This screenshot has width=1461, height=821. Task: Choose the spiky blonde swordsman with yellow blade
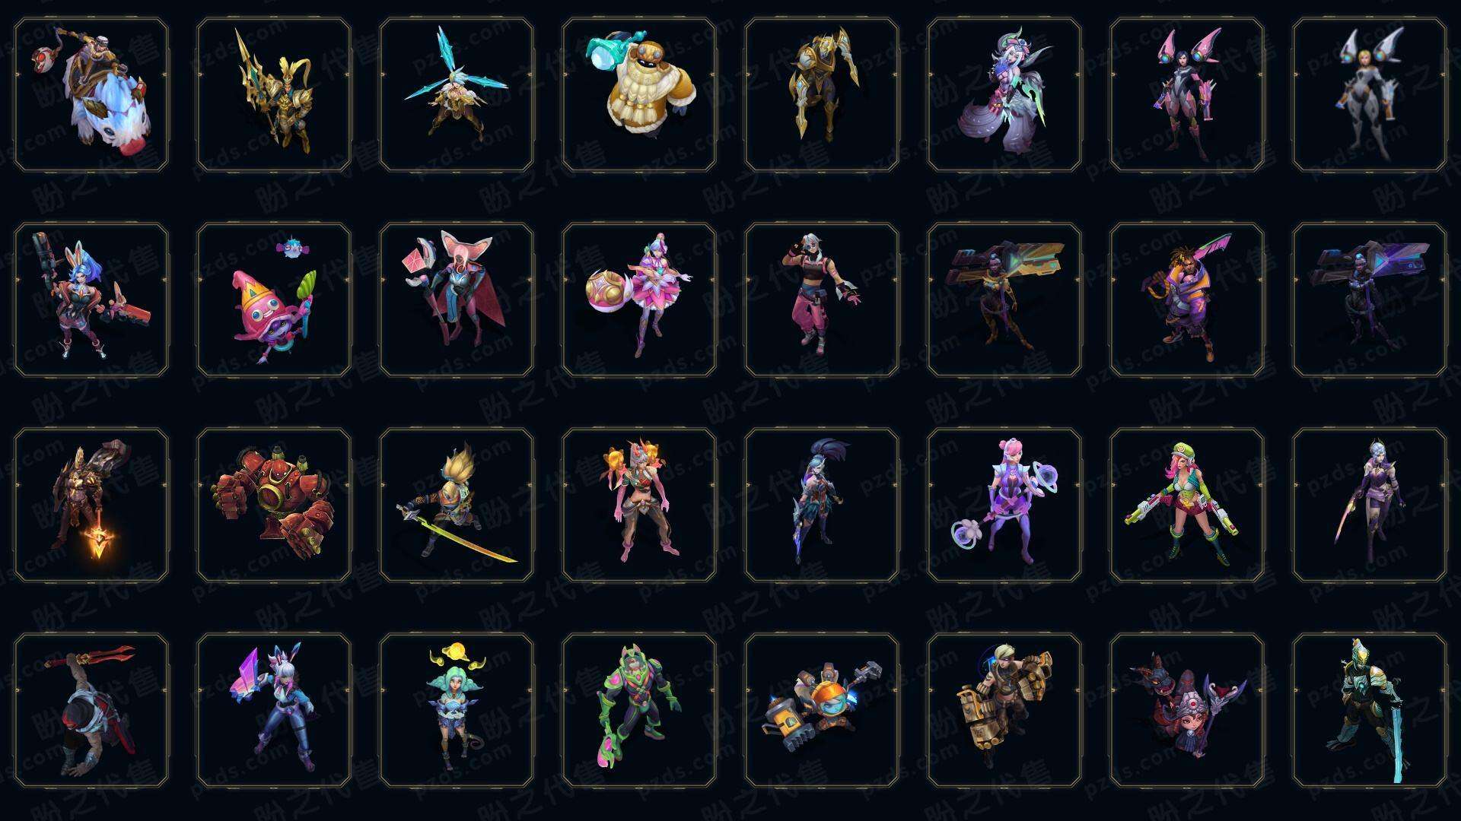457,505
